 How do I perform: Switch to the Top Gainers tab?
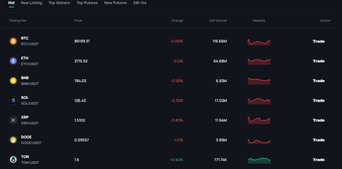tap(59, 3)
